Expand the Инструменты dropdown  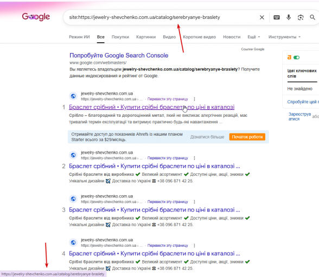[x=284, y=37]
